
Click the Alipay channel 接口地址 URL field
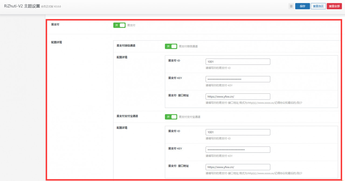pyautogui.click(x=237, y=167)
